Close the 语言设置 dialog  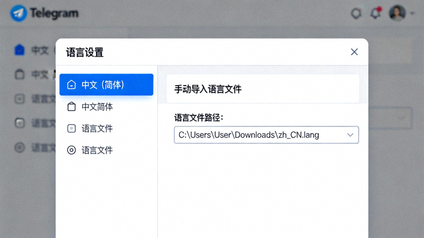tap(354, 52)
